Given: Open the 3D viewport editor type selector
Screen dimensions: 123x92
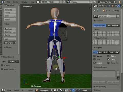Looking at the screenshot, I should coord(3,90).
